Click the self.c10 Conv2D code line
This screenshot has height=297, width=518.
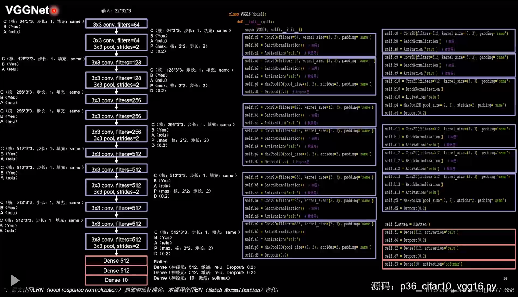coord(447,81)
